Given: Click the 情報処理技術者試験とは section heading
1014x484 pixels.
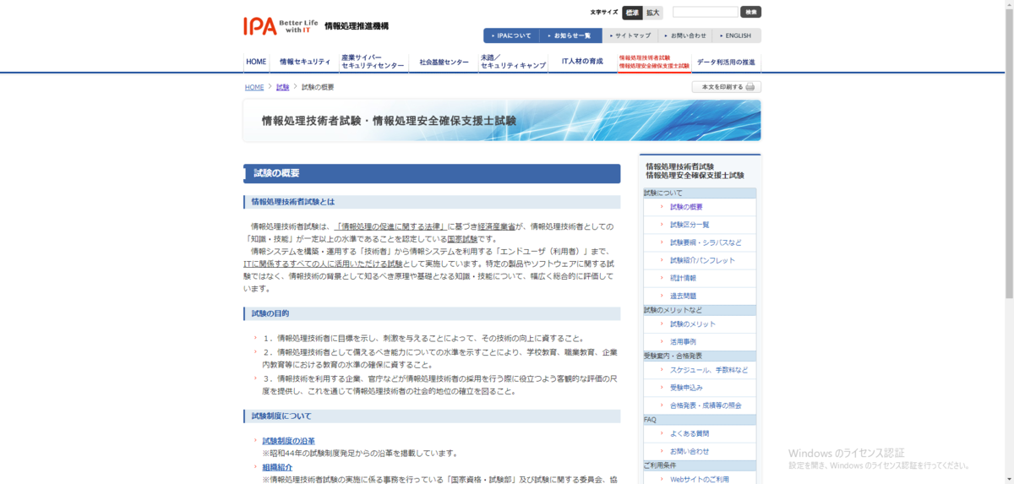Looking at the screenshot, I should click(x=432, y=202).
